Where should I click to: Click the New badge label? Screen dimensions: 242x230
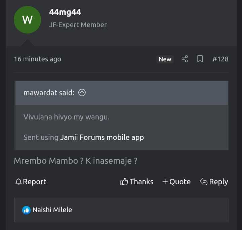tap(165, 59)
